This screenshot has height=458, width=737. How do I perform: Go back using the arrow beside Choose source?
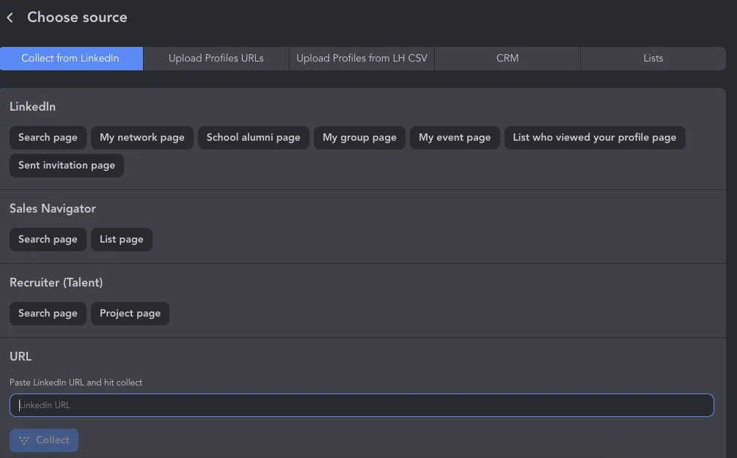(10, 18)
